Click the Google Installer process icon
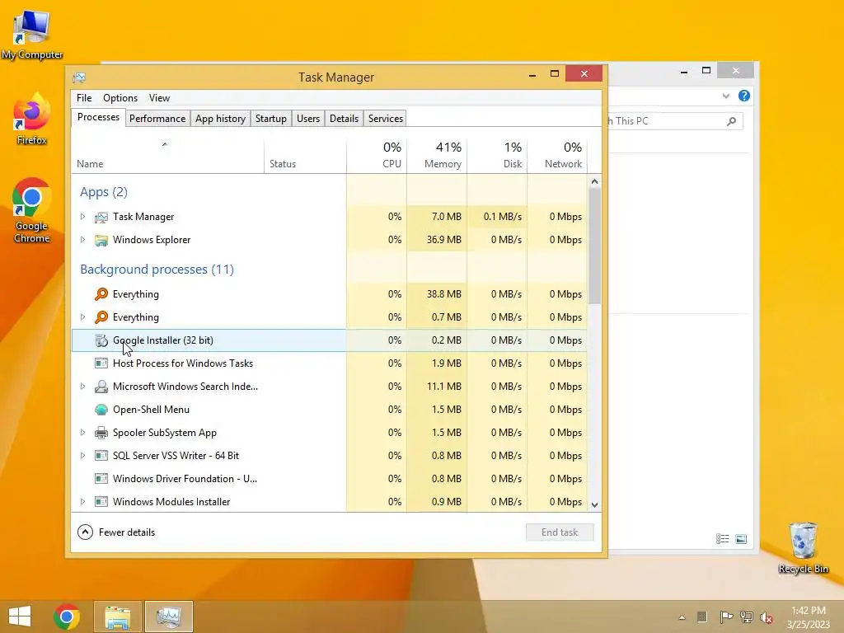 pos(101,340)
